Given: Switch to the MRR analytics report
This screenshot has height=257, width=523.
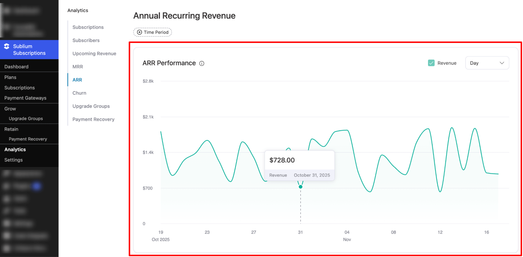Looking at the screenshot, I should click(77, 67).
